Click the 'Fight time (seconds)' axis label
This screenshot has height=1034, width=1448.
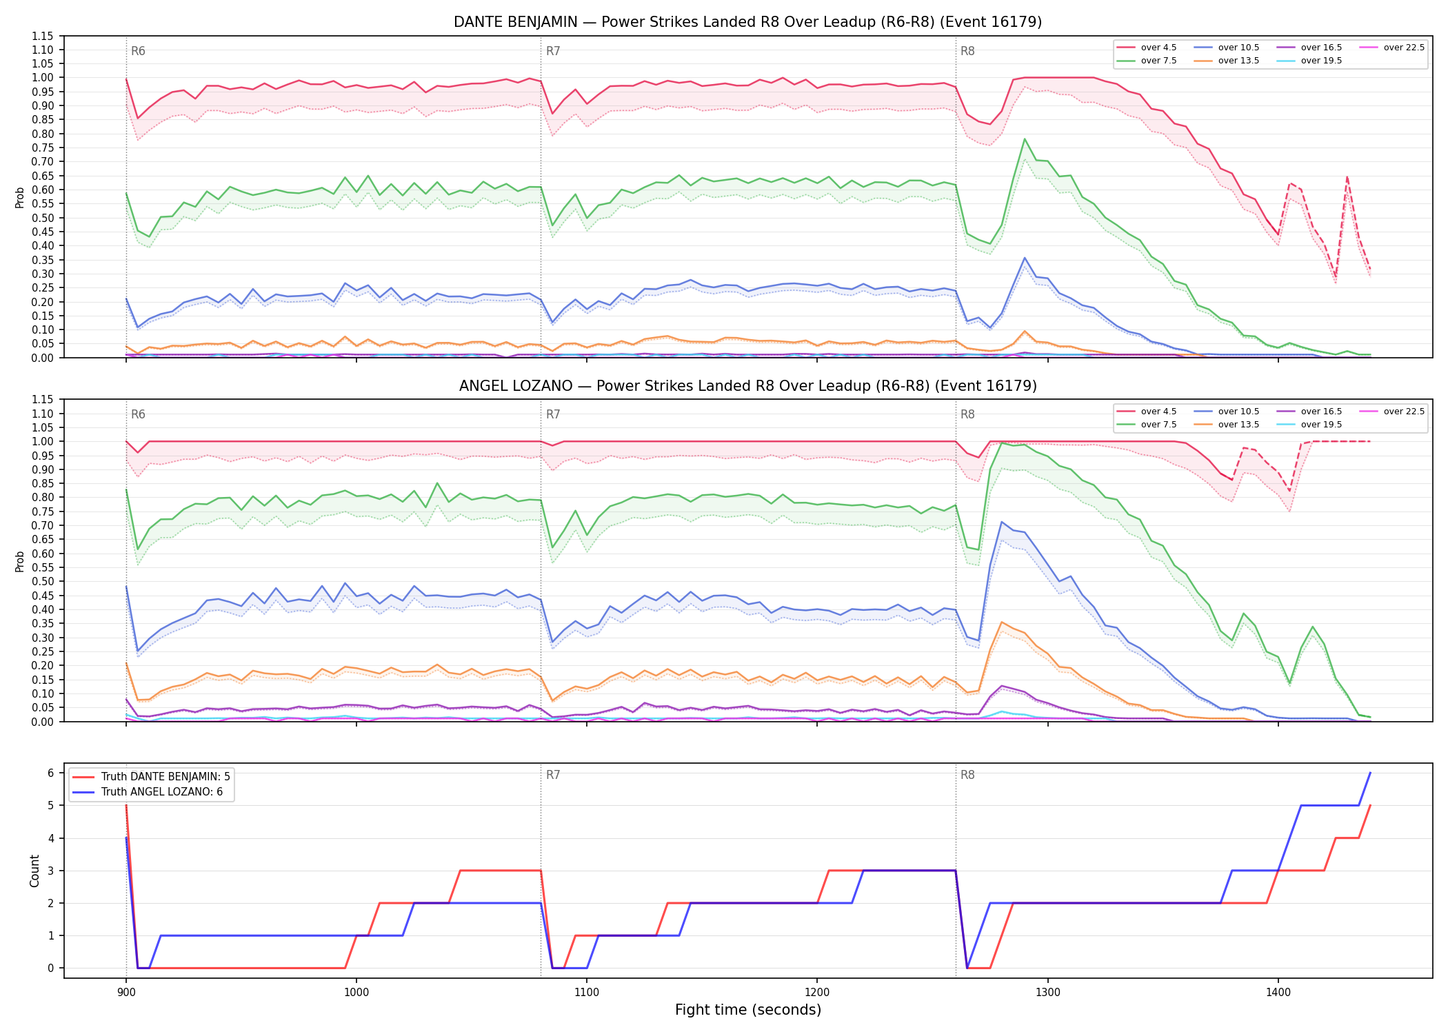(748, 1010)
